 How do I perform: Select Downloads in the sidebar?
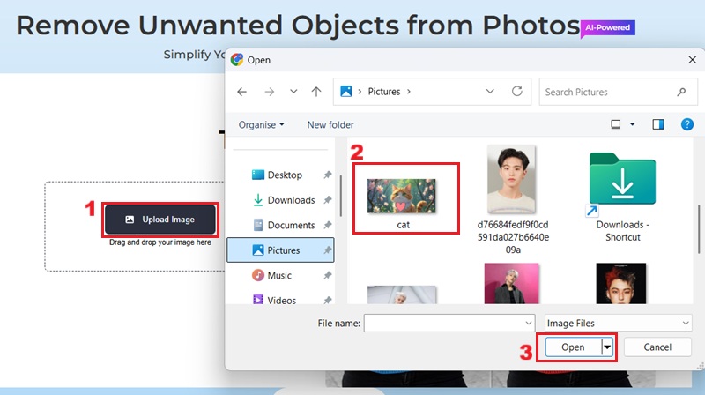click(291, 200)
